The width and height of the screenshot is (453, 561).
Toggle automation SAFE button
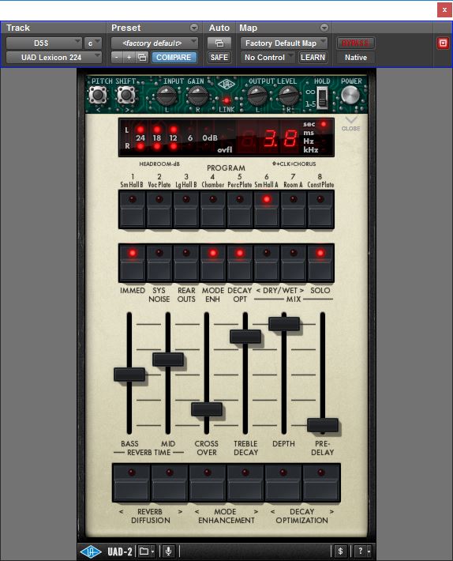pos(219,57)
